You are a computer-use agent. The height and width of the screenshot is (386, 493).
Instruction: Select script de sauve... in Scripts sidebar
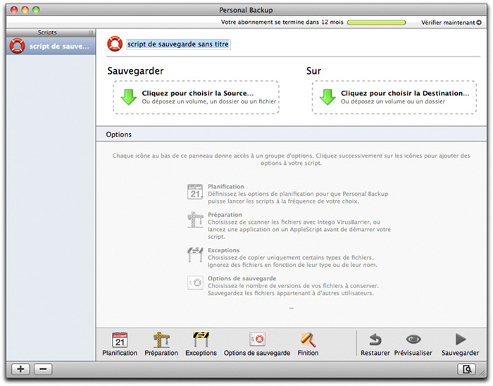point(51,46)
